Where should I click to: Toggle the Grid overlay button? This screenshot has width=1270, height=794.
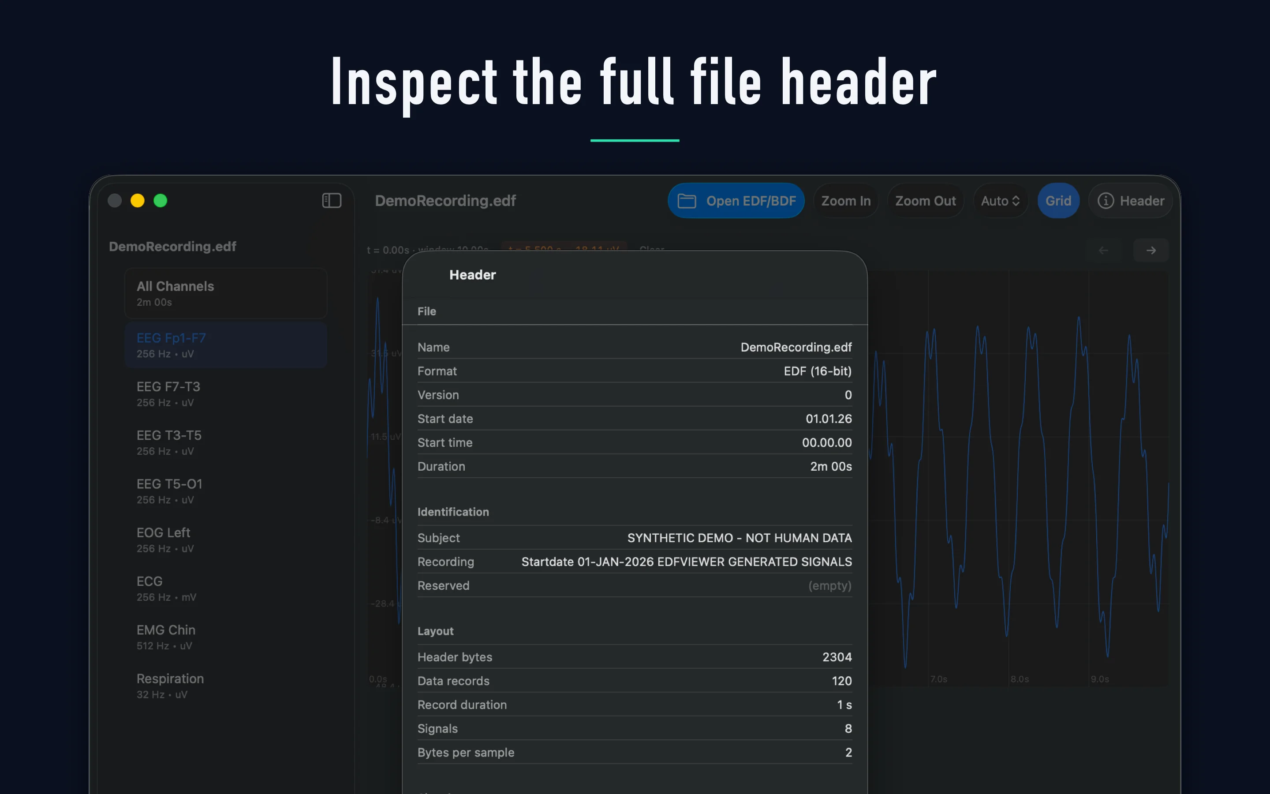(1058, 201)
